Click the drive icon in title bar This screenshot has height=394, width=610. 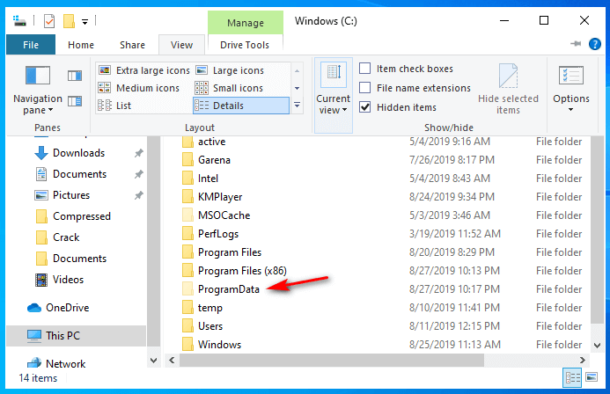click(x=19, y=20)
